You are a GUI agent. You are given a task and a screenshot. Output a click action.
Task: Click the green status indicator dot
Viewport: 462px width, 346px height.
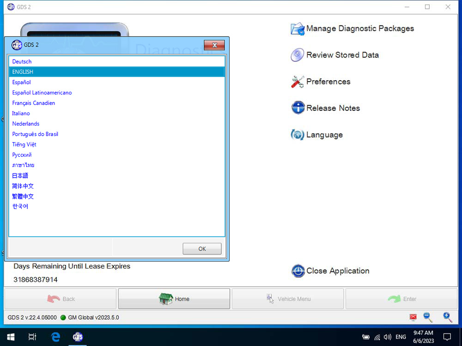(63, 317)
